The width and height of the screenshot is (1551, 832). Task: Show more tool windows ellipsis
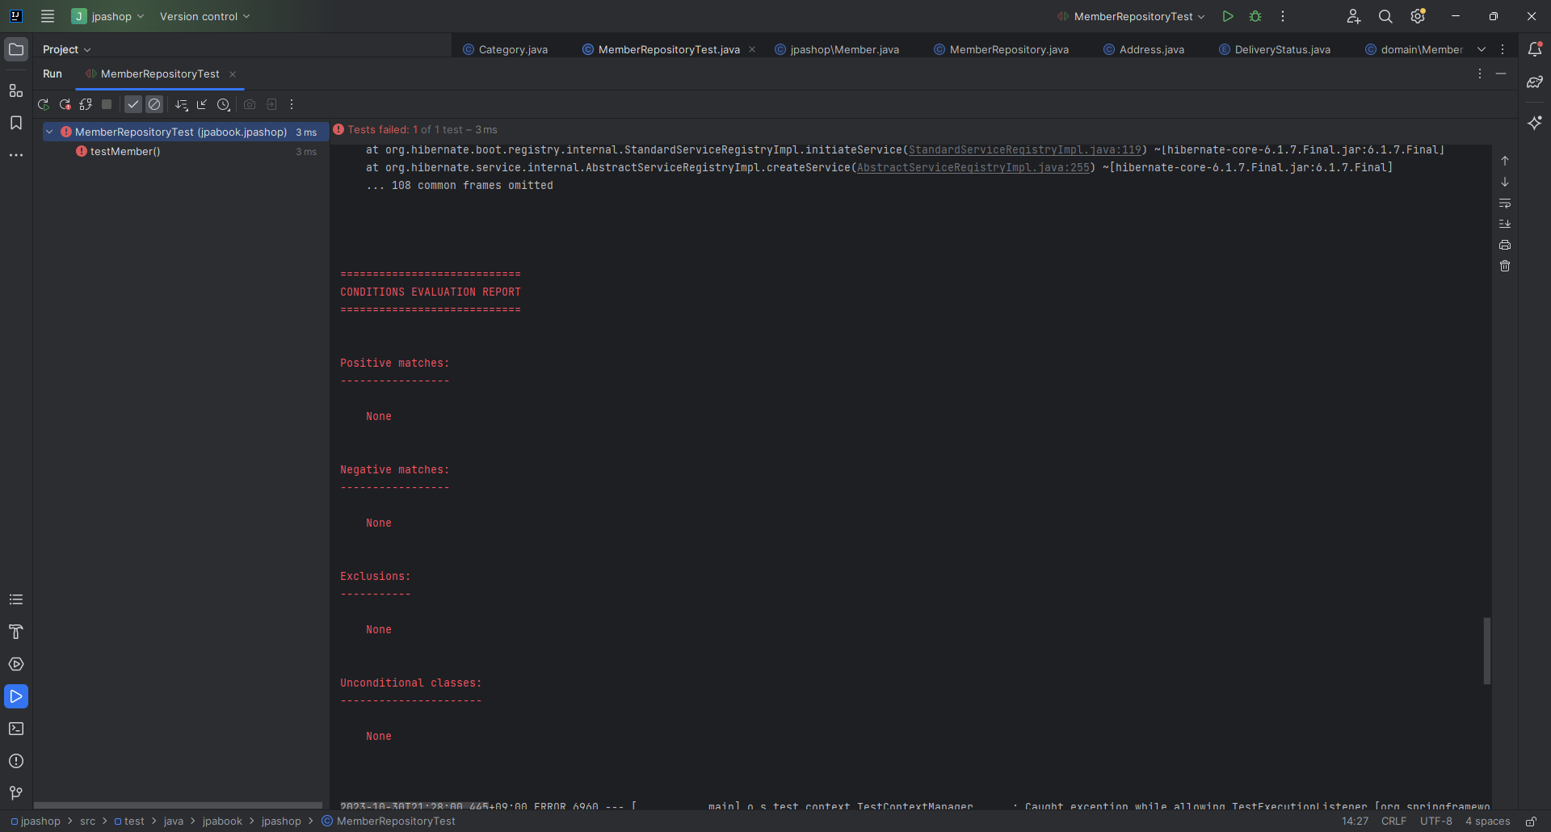coord(16,155)
